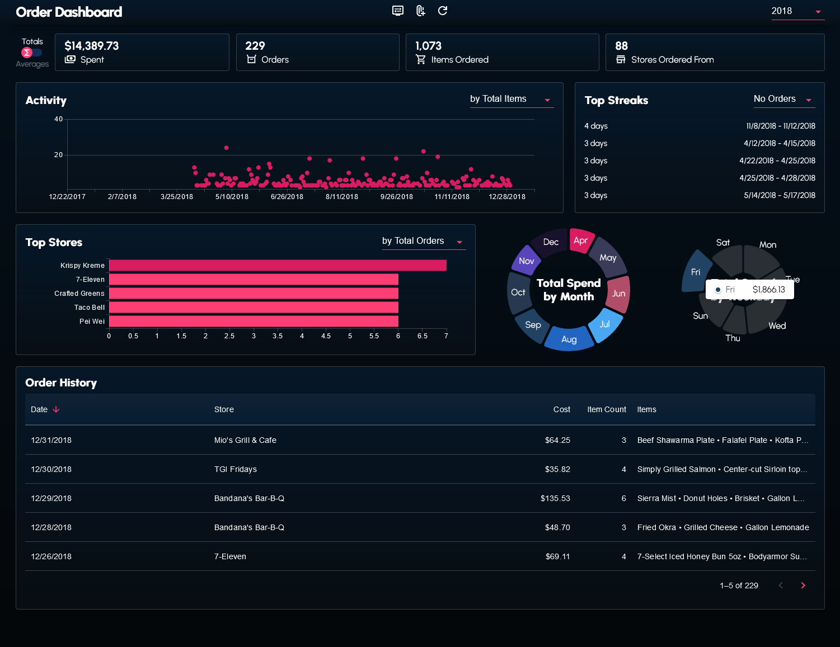Screen dimensions: 840x647
Task: Click the basket icon beside Orders
Action: (251, 59)
